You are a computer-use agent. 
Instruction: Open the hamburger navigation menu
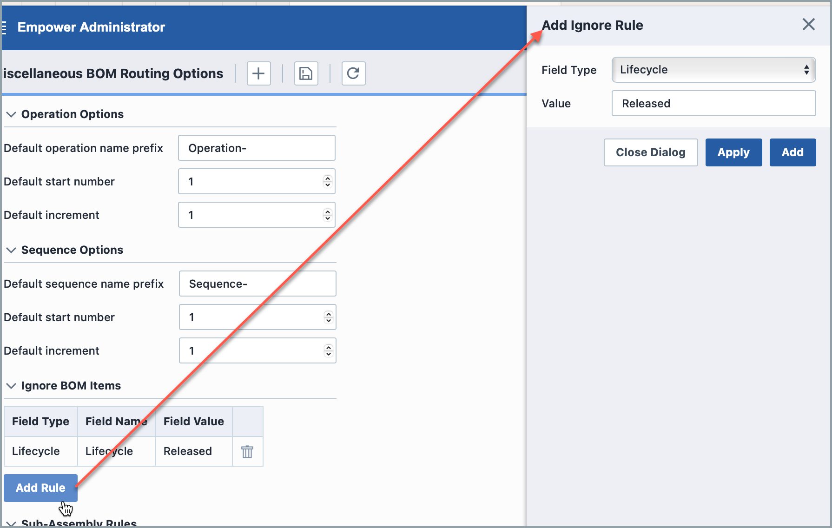[x=4, y=27]
